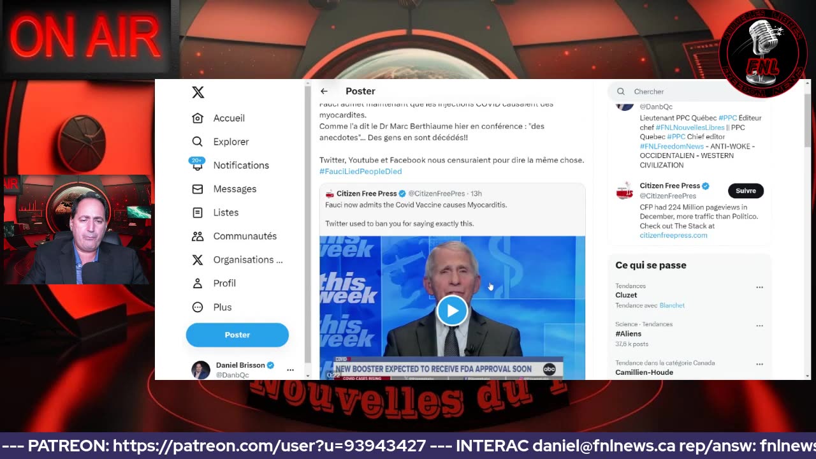The image size is (816, 459).
Task: Open the Explorer search page
Action: click(221, 142)
